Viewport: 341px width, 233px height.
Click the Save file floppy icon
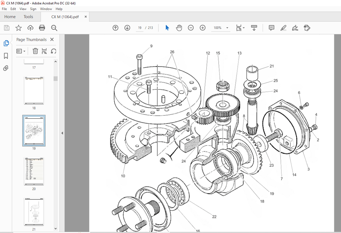[7, 28]
